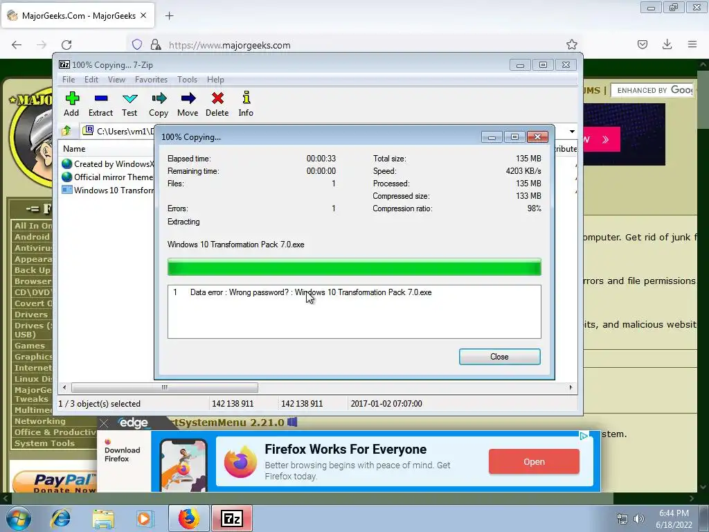Click the green extraction progress bar
The width and height of the screenshot is (709, 532).
pyautogui.click(x=354, y=267)
